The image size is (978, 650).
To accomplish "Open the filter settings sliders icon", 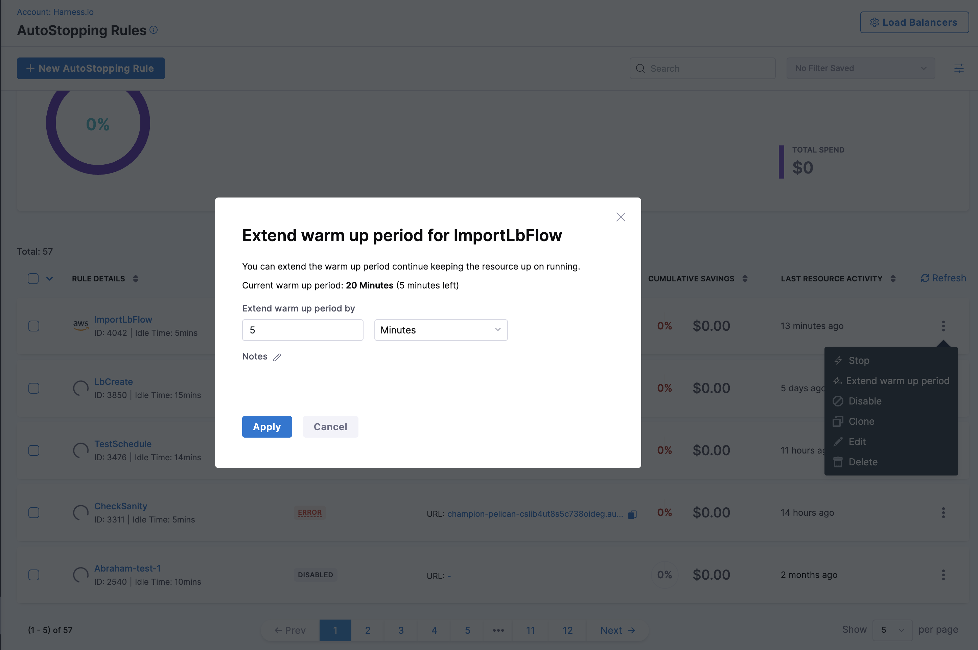I will tap(958, 68).
